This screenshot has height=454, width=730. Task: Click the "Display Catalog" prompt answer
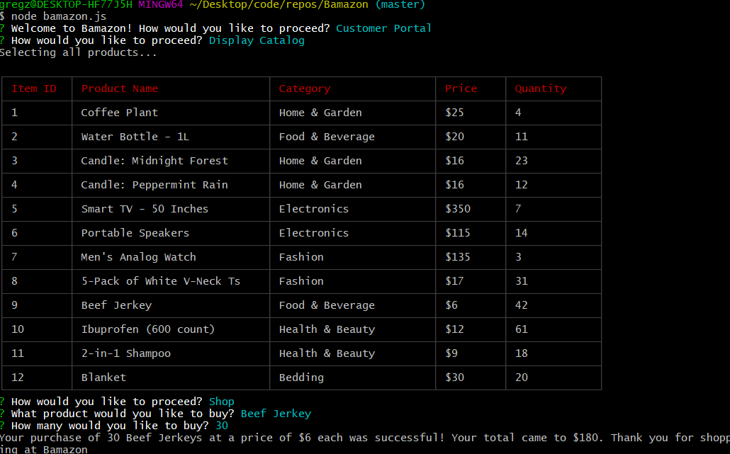pos(257,40)
